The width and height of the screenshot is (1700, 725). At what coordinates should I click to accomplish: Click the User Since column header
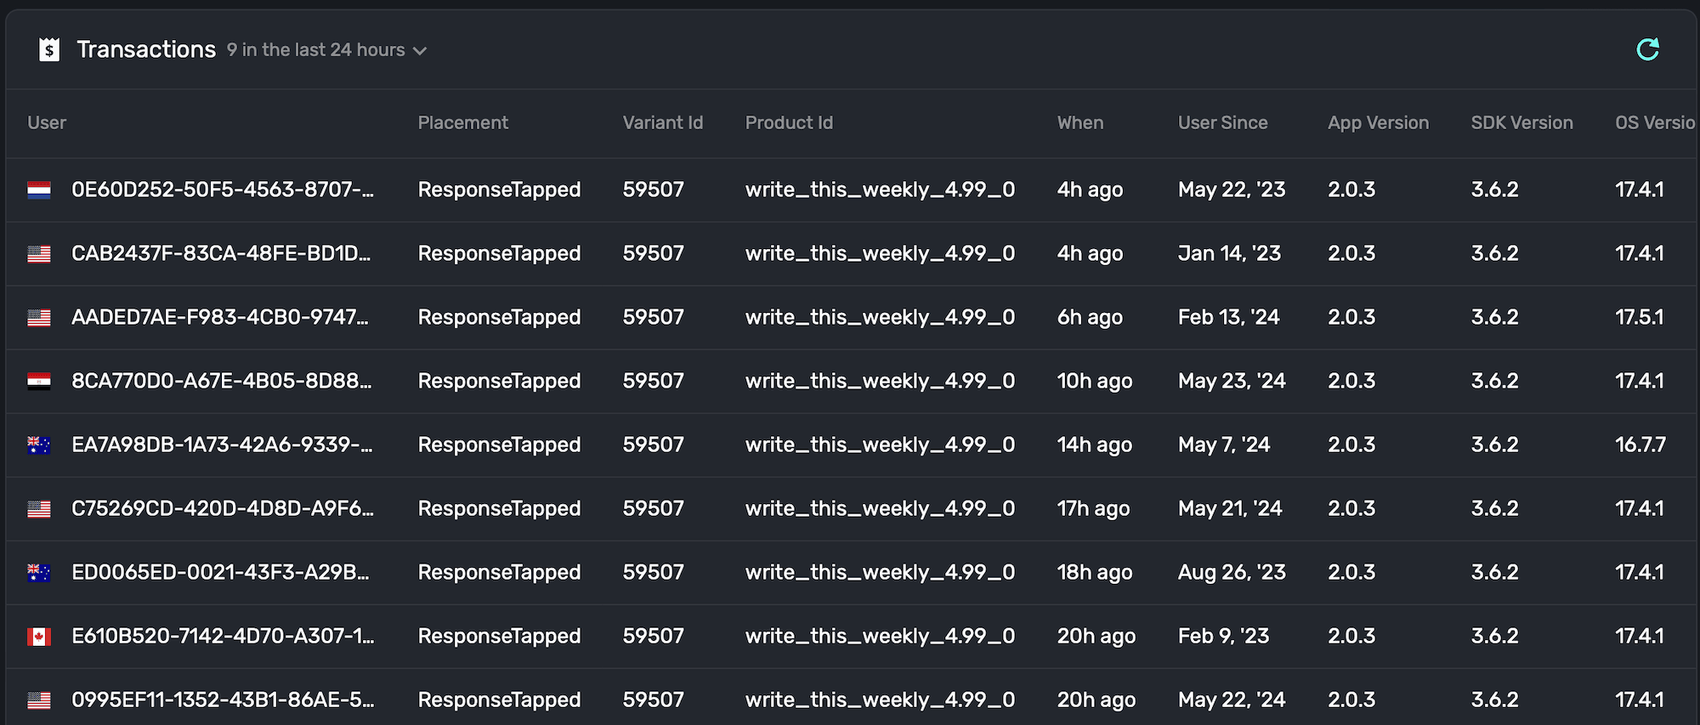pyautogui.click(x=1222, y=122)
